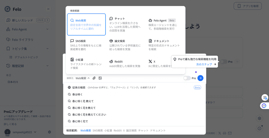Select the 論文検索 scope option

click(x=126, y=45)
